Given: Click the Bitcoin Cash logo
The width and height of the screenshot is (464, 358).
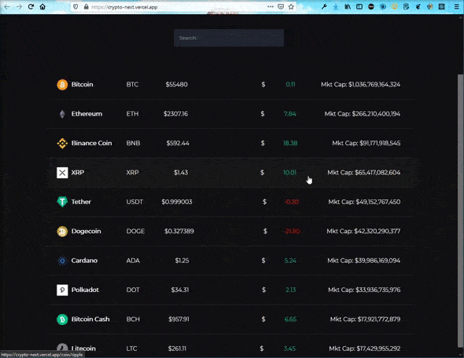Looking at the screenshot, I should (62, 320).
